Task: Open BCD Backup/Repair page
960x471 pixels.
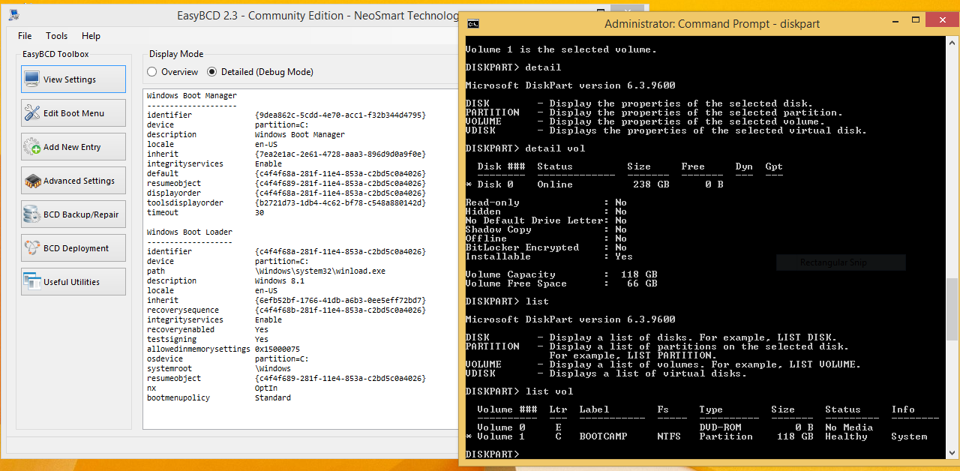Action: (73, 214)
